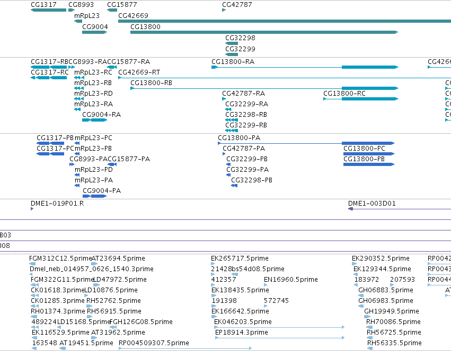Select the mRpL23 gene label
The height and width of the screenshot is (351, 451).
pos(87,15)
